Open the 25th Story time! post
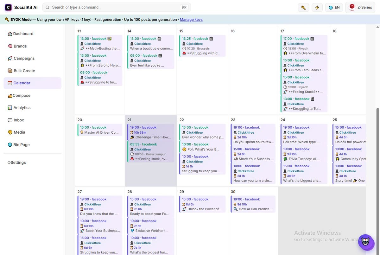 [x=350, y=173]
